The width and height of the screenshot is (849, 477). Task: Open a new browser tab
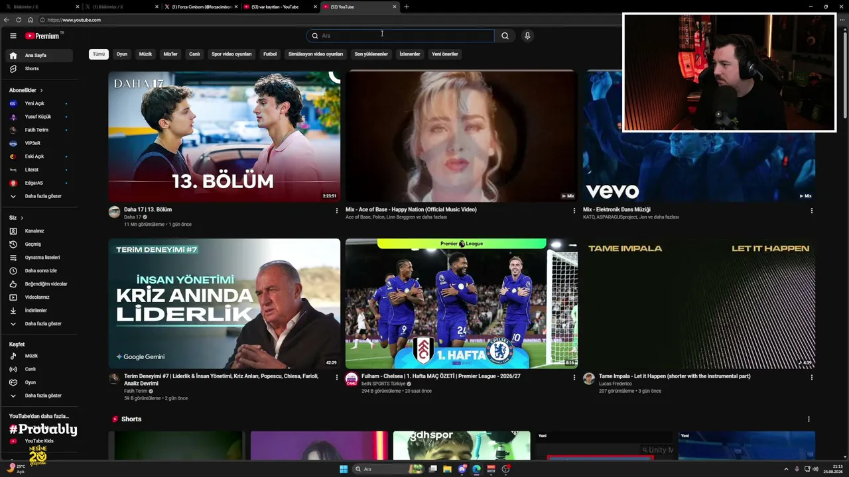click(x=407, y=7)
